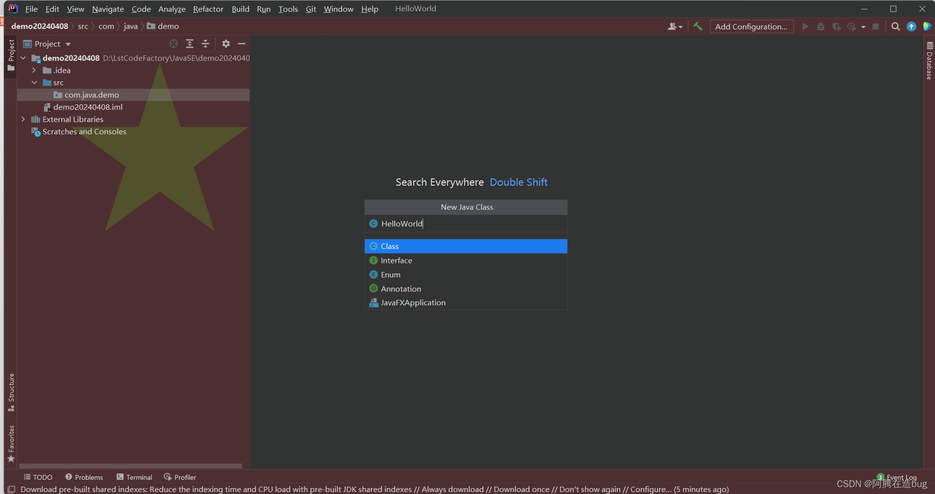This screenshot has width=935, height=494.
Task: Click the Project panel horizontal scrollbar
Action: click(130, 466)
